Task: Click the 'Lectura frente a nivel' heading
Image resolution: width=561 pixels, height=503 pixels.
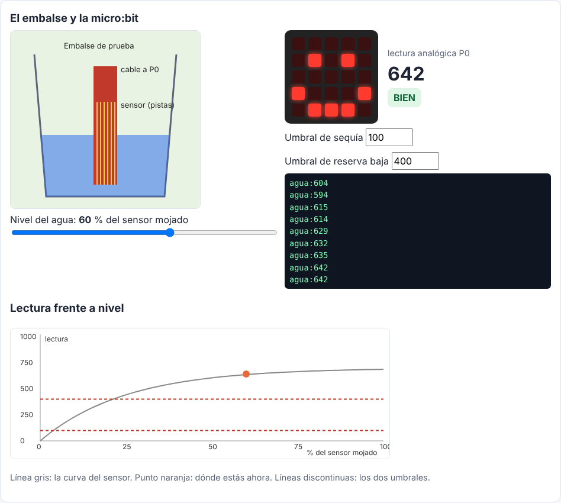Action: pos(67,308)
